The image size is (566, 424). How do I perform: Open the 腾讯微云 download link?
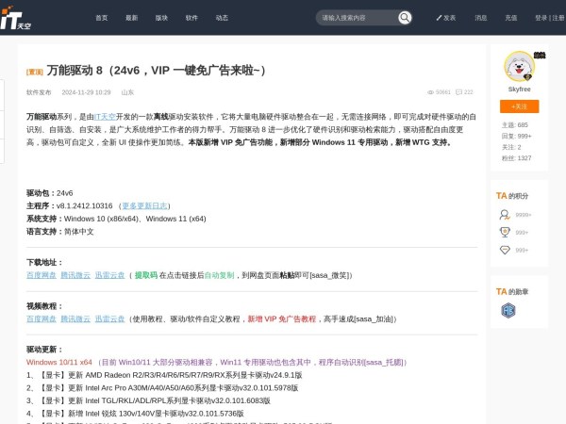click(x=75, y=275)
